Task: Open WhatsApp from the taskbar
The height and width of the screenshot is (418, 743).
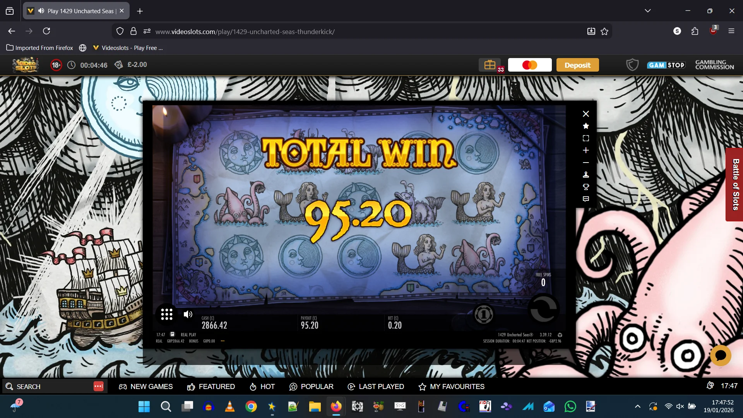Action: pyautogui.click(x=570, y=406)
